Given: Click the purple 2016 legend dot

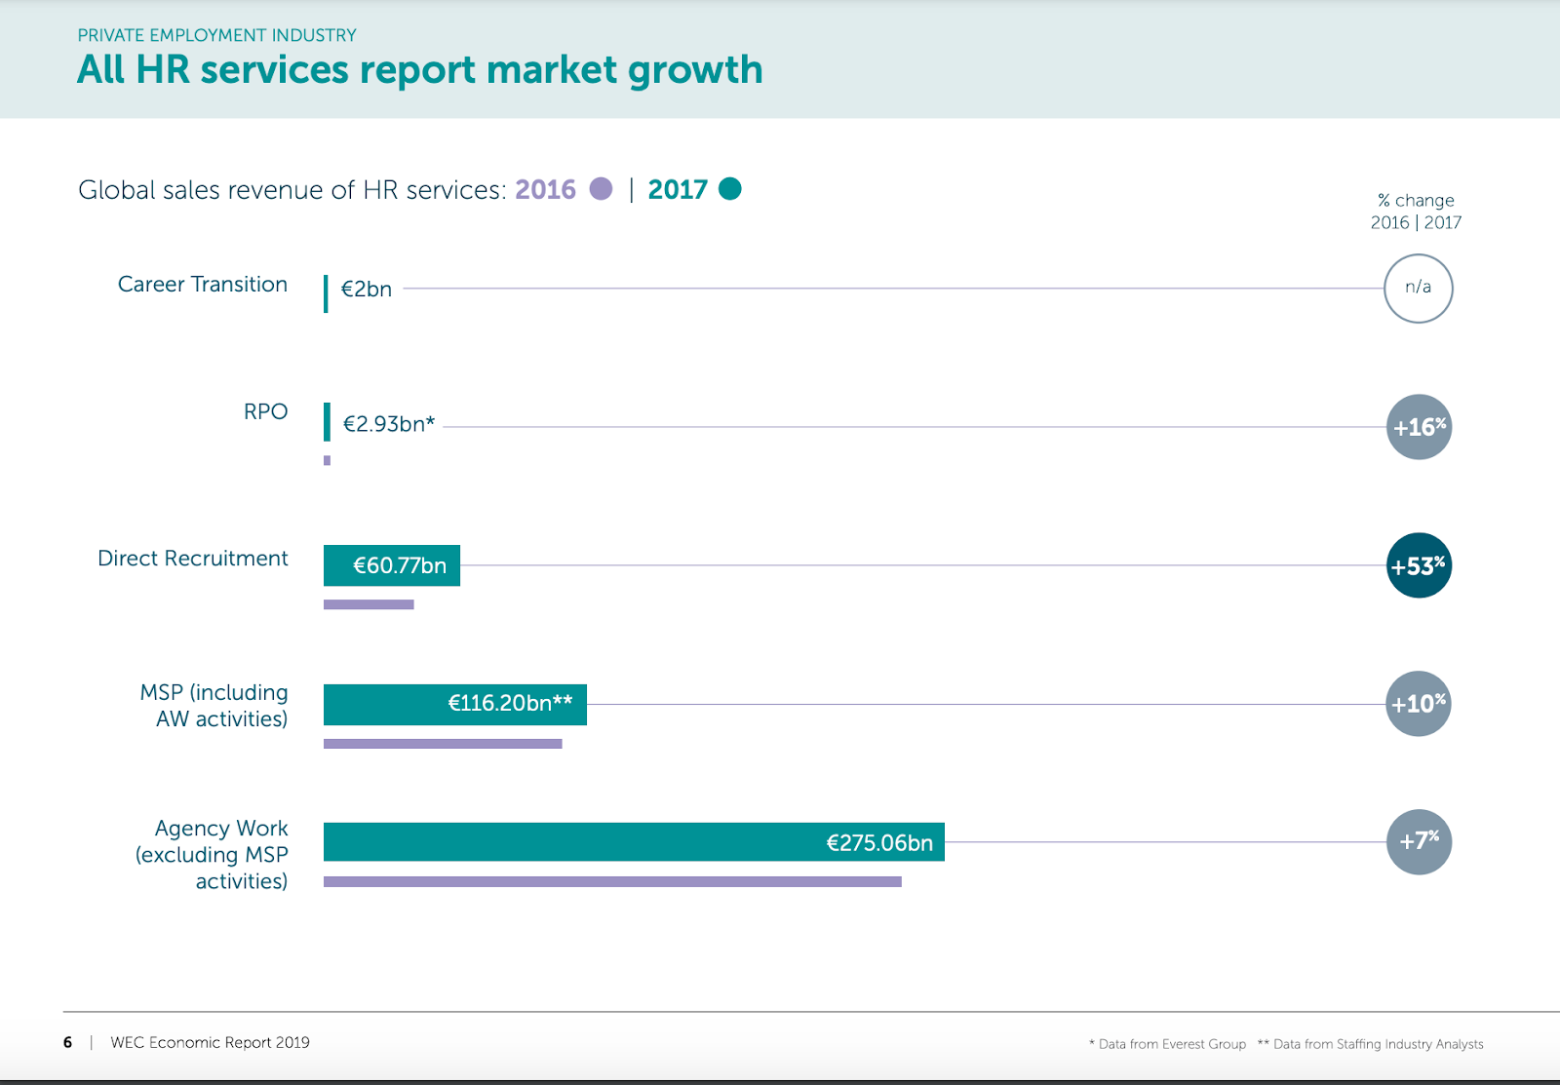Looking at the screenshot, I should point(602,189).
